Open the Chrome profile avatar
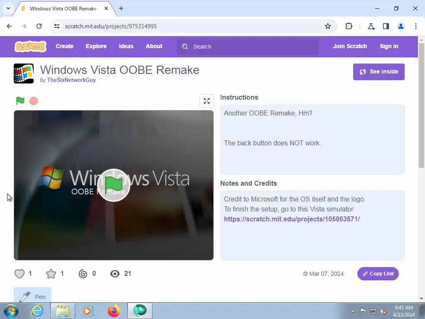 401,26
